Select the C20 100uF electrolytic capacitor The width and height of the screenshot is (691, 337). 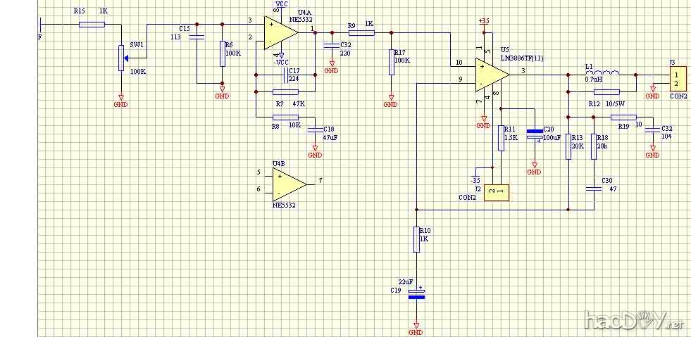535,133
